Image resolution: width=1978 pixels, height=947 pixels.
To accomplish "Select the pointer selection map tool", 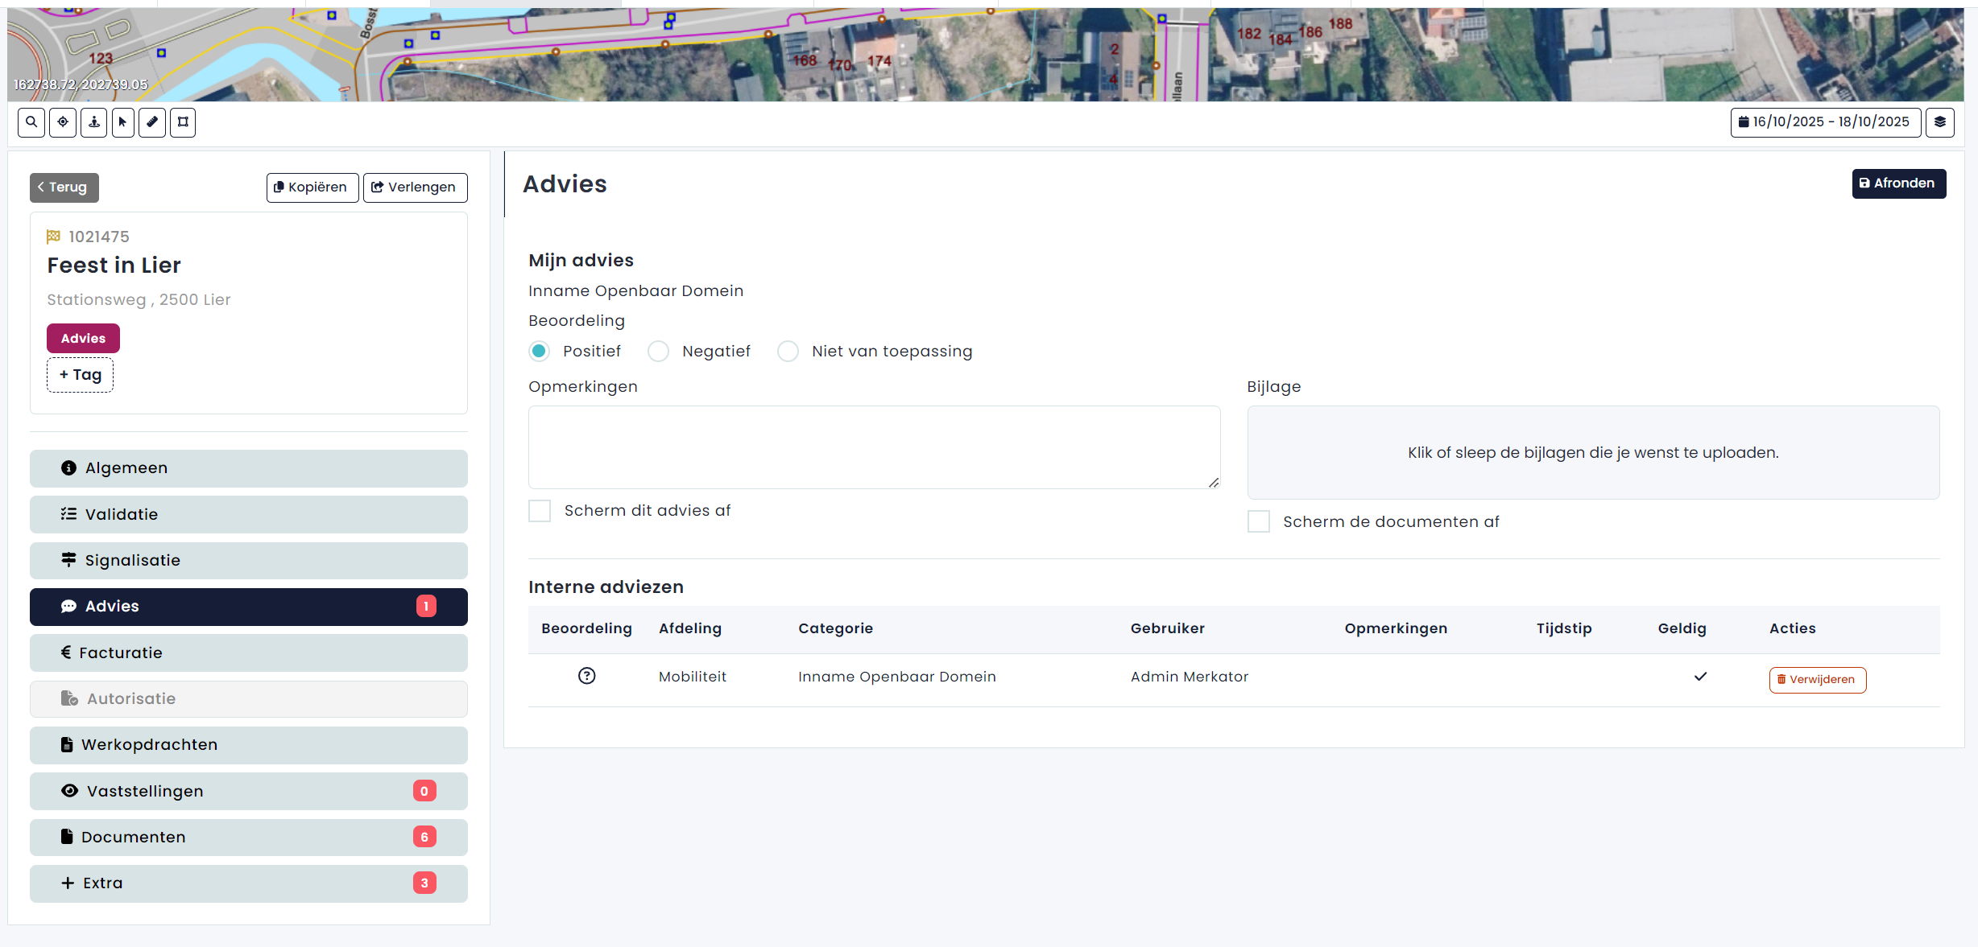I will click(x=122, y=122).
